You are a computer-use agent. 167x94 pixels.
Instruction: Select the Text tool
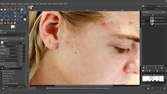(x=25, y=16)
